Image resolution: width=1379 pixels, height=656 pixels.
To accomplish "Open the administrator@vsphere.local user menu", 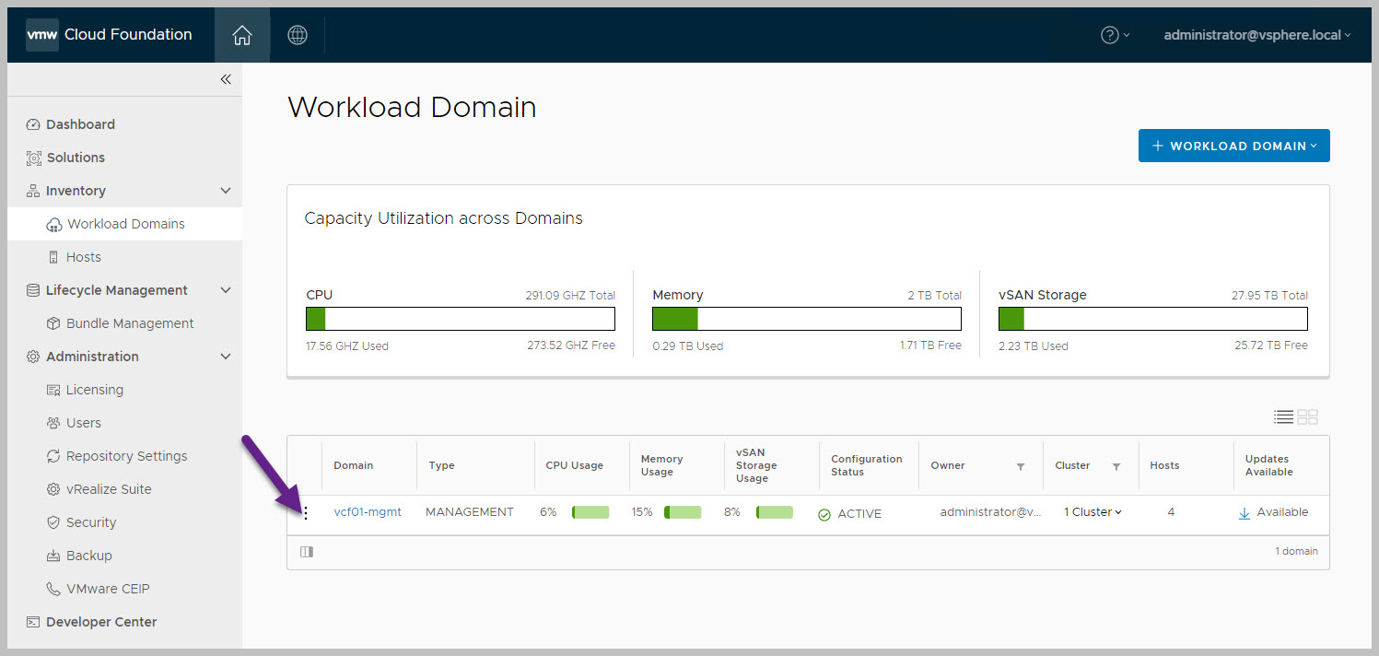I will (1256, 35).
